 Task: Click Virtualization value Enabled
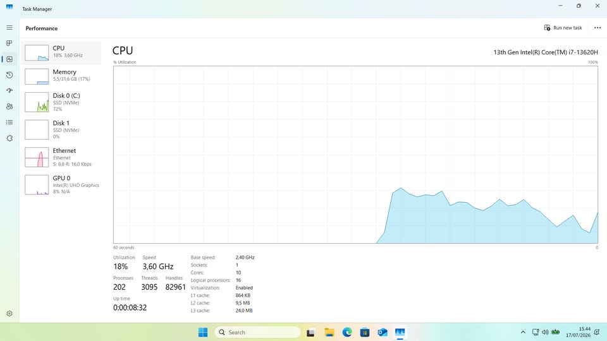pos(244,288)
